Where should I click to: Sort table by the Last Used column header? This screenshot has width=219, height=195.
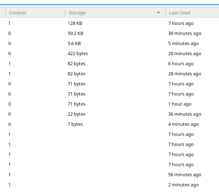pyautogui.click(x=192, y=13)
